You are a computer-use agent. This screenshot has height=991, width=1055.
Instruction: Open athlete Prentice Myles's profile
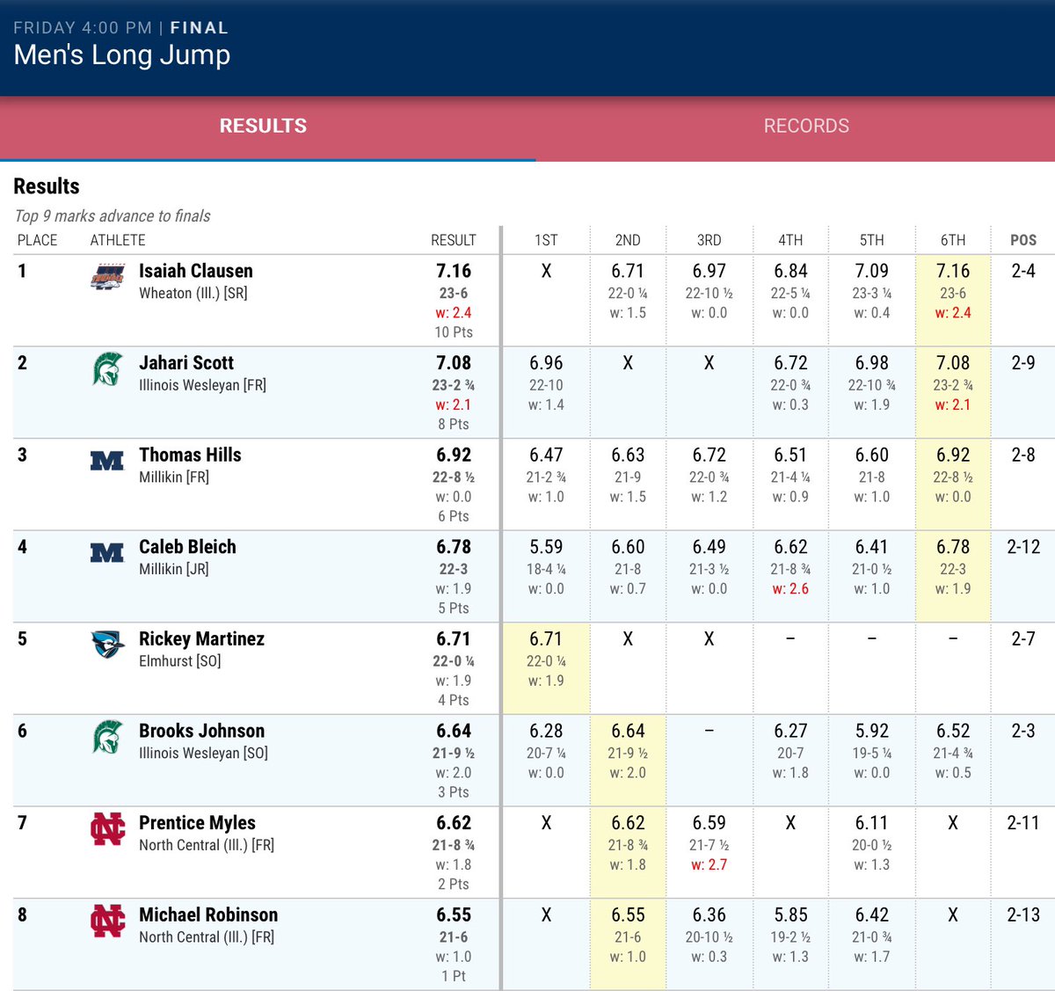coord(197,823)
